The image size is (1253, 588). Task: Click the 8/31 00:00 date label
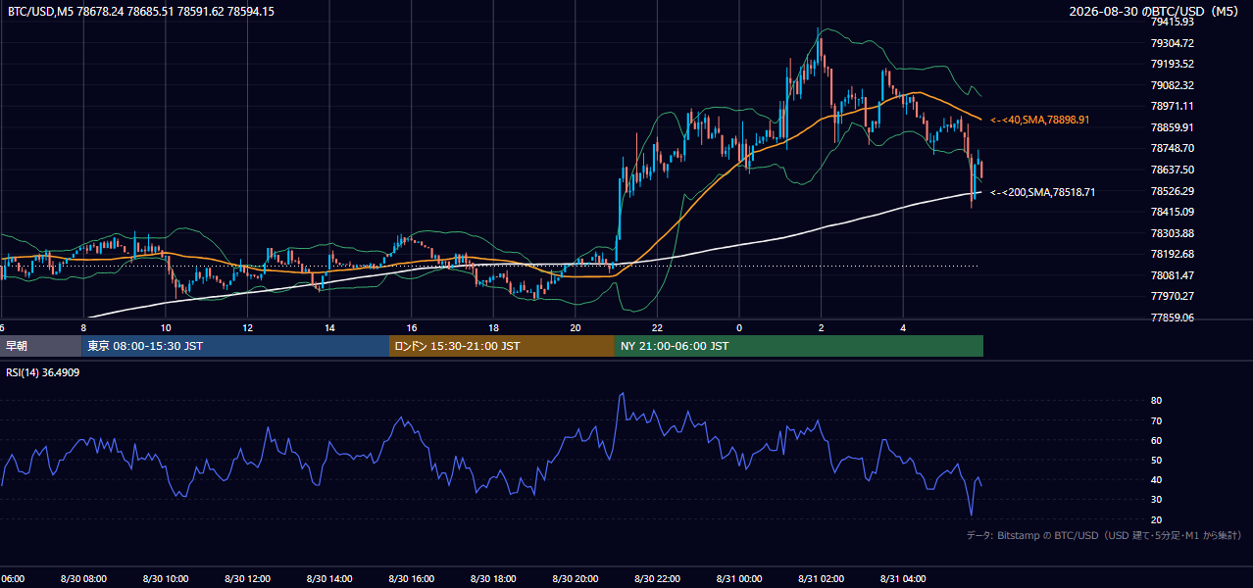[739, 579]
